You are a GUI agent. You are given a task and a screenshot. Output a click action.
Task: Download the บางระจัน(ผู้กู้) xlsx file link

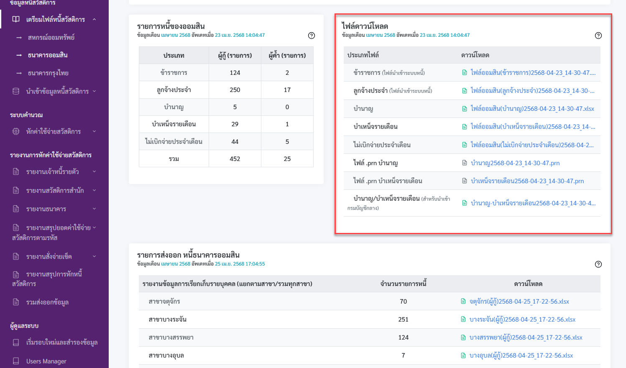[522, 319]
